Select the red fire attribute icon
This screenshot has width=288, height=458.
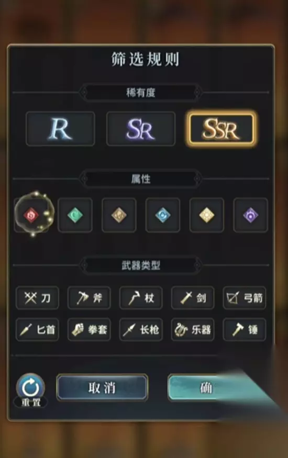(31, 215)
